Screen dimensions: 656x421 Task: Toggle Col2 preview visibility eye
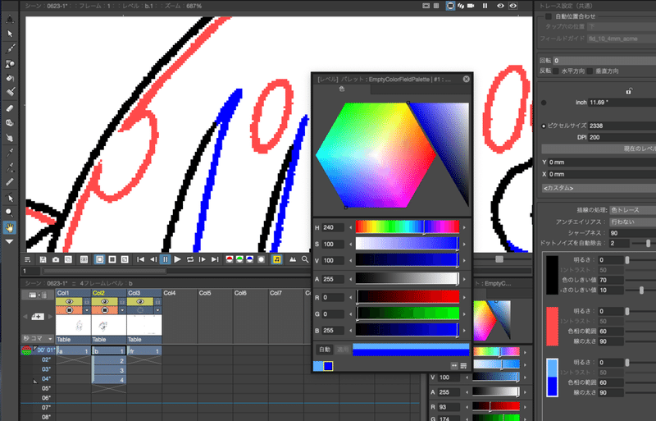105,302
